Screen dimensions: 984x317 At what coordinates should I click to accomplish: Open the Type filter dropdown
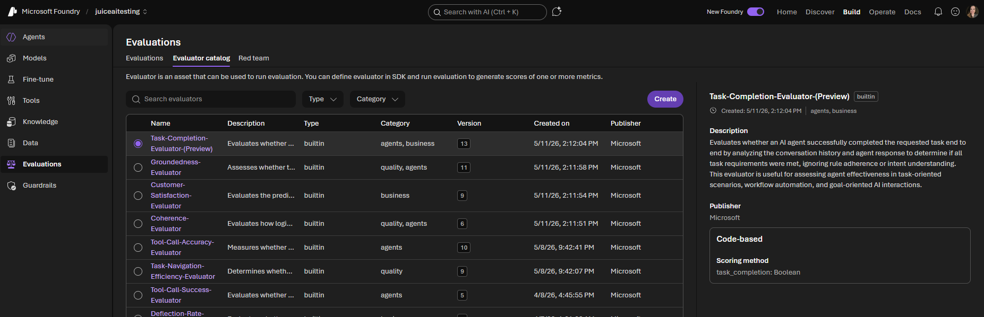tap(323, 99)
